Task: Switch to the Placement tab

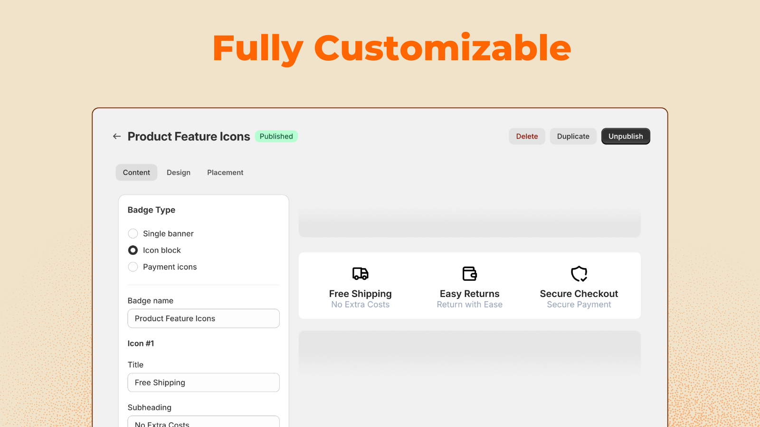Action: tap(225, 172)
